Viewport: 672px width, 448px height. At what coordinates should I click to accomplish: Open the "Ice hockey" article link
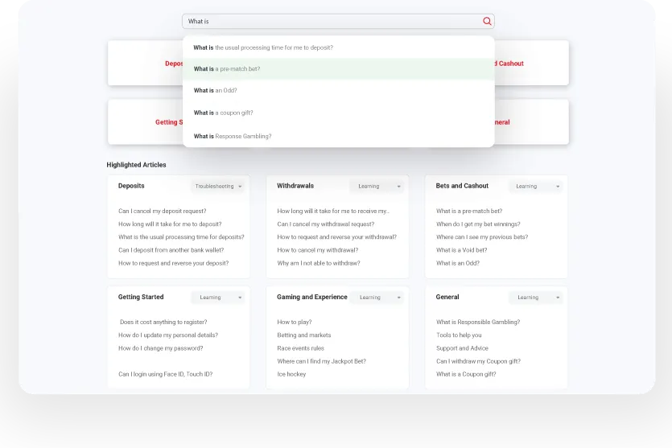(291, 374)
